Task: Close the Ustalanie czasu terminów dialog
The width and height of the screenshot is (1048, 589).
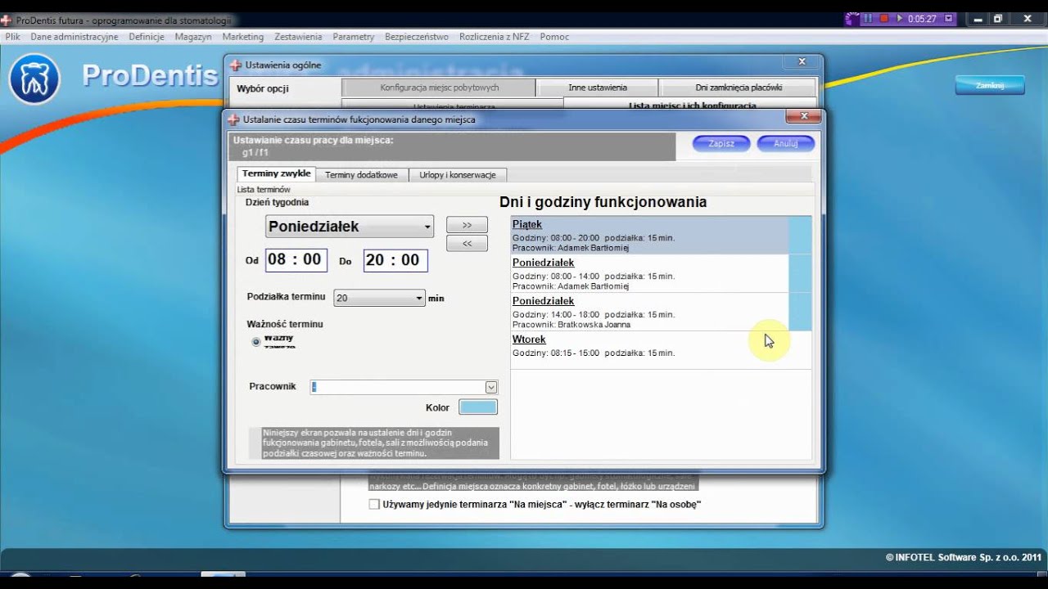Action: (x=803, y=116)
